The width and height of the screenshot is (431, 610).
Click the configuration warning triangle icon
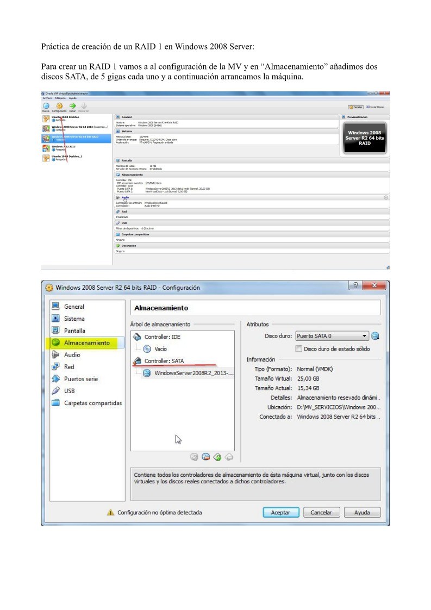coord(110,512)
